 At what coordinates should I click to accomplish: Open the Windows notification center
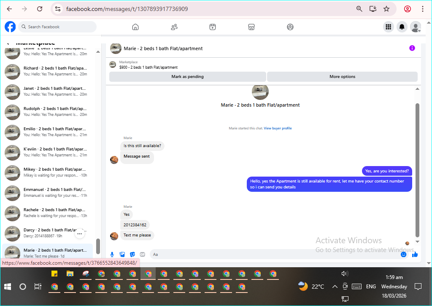pos(418,287)
